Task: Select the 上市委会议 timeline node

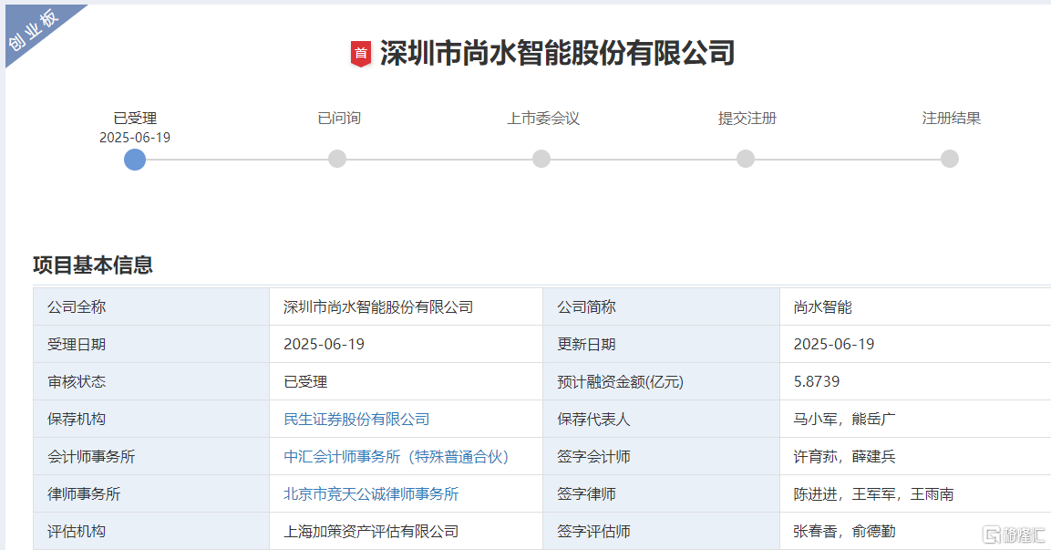Action: [541, 159]
